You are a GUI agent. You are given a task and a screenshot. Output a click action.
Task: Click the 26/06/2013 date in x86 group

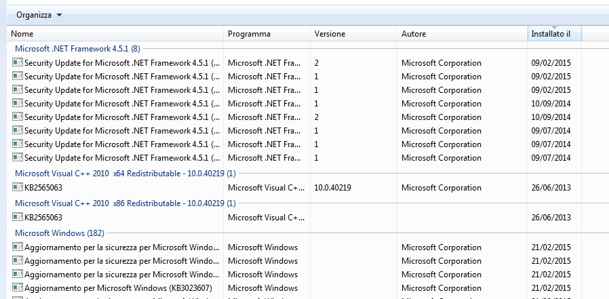tap(551, 218)
